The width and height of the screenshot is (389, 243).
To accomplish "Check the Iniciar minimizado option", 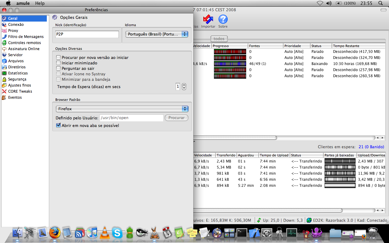I will [x=59, y=63].
